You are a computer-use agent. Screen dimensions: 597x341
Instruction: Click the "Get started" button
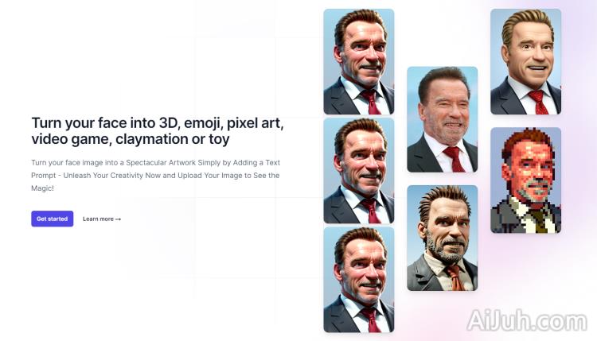pyautogui.click(x=52, y=219)
